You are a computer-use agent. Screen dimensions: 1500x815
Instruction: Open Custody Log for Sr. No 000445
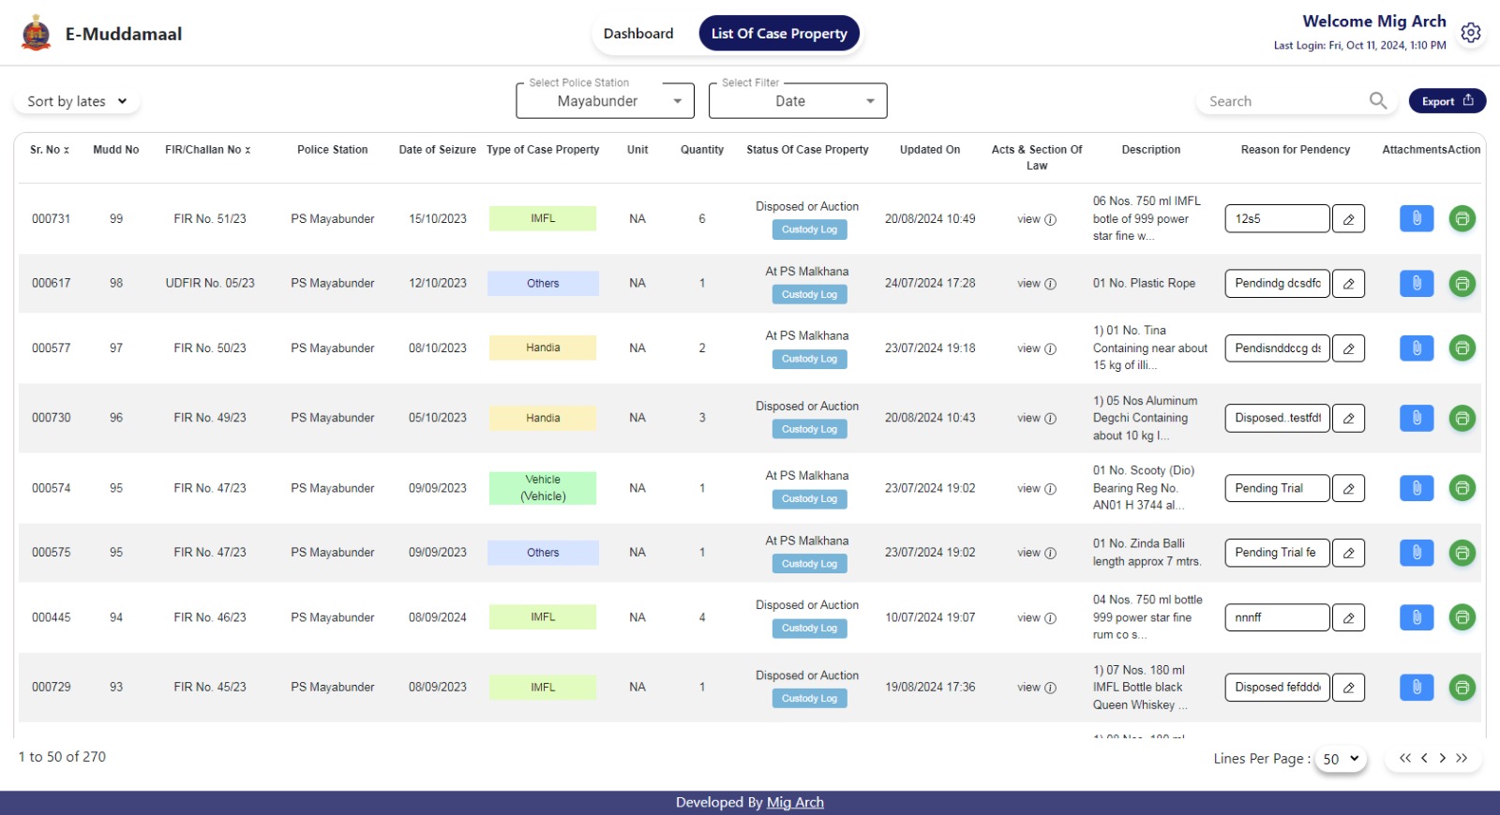809,628
